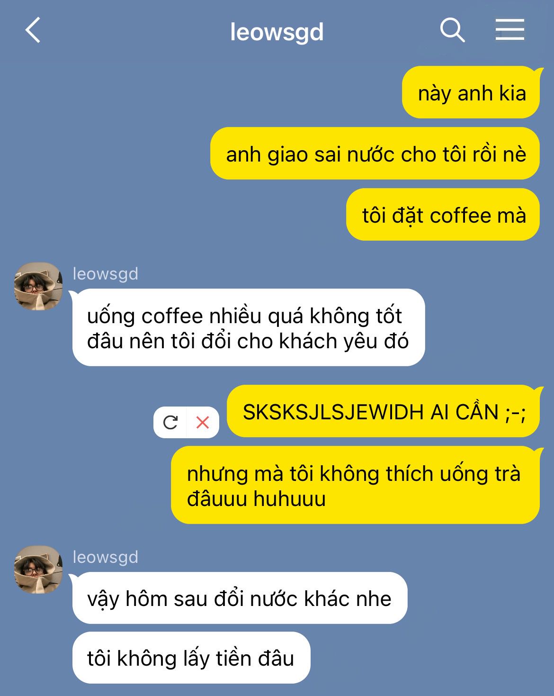Tap the leowsgd chat title

[277, 32]
